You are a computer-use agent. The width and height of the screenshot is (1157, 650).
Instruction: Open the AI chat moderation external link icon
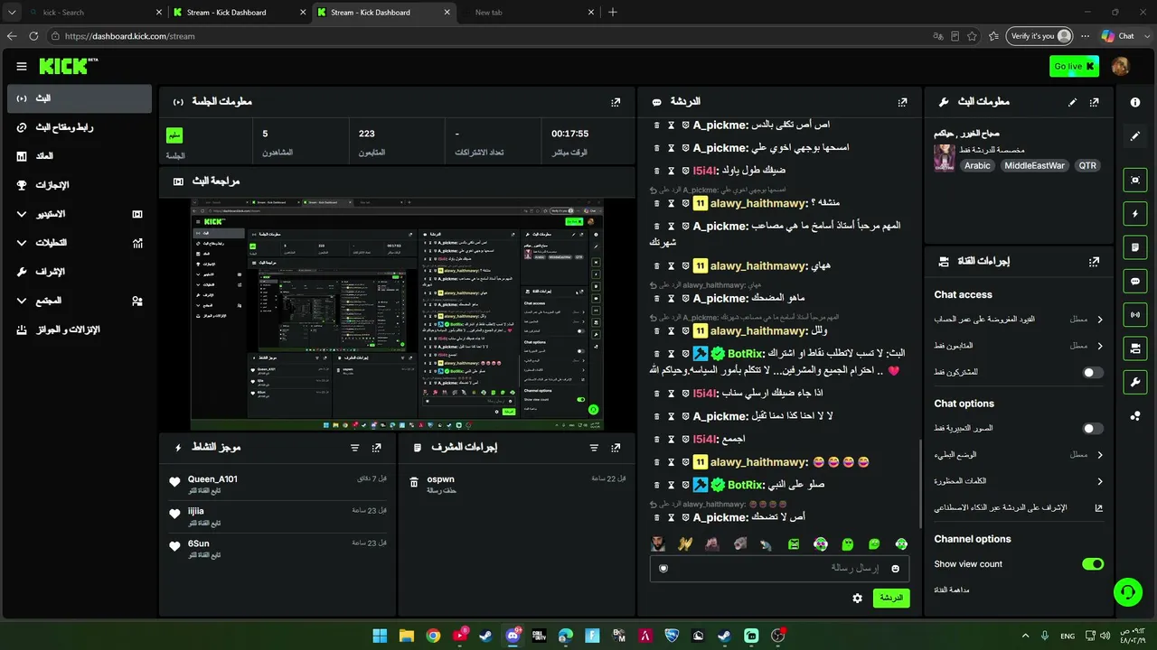point(1099,507)
